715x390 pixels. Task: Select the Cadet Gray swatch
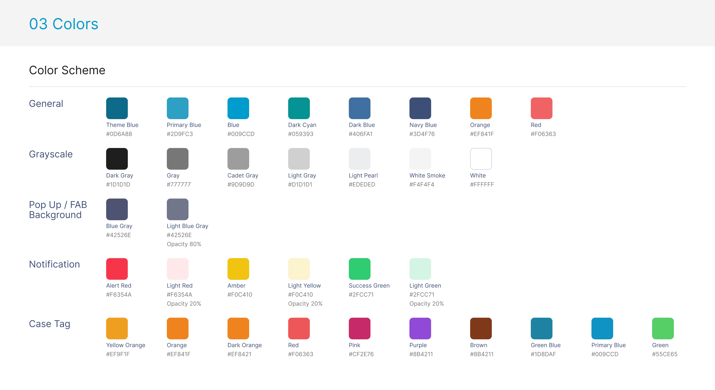point(238,159)
